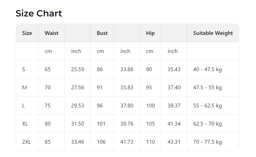Click the XL size row label
Screen dimensions: 256x157
25,123
